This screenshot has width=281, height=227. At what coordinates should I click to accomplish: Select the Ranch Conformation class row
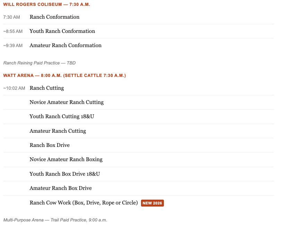(x=139, y=17)
